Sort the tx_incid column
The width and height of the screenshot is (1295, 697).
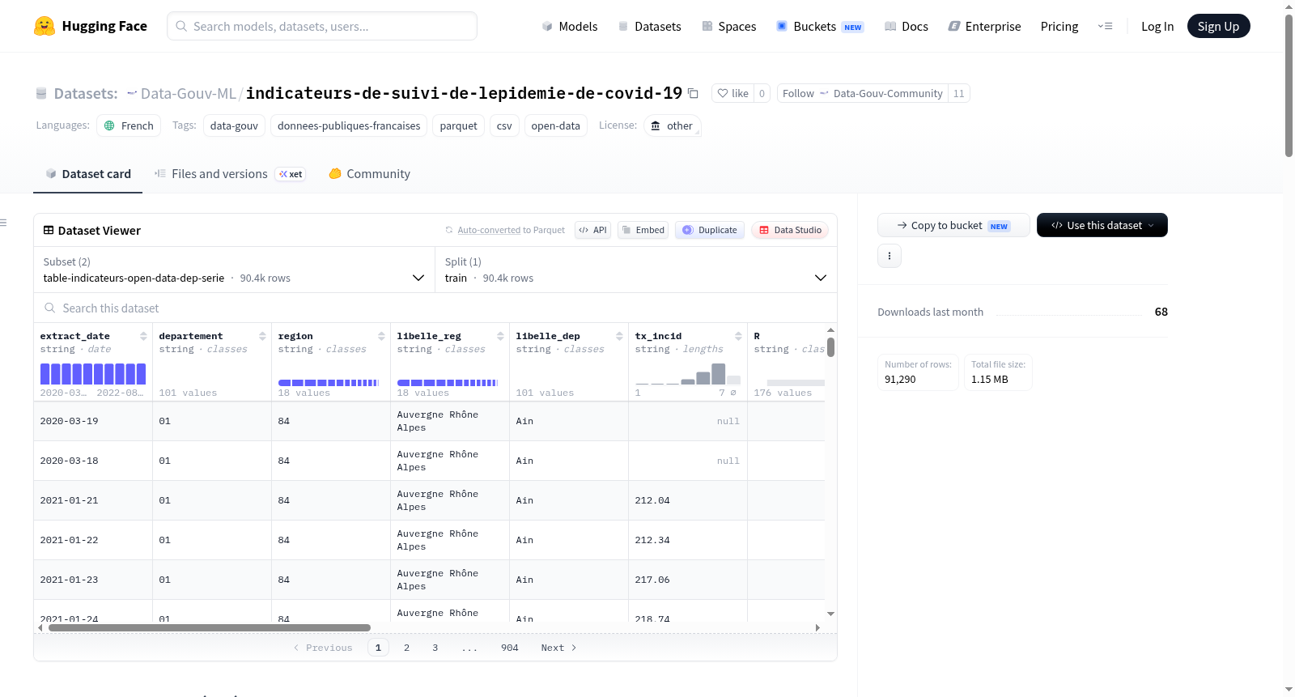tap(738, 336)
